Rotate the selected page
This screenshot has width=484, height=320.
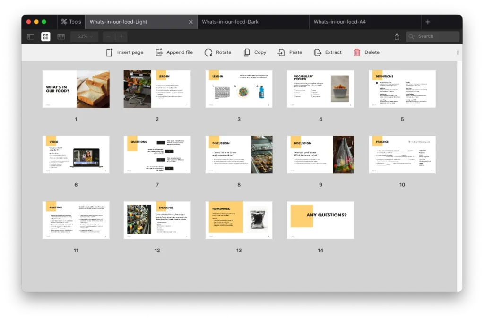(208, 52)
